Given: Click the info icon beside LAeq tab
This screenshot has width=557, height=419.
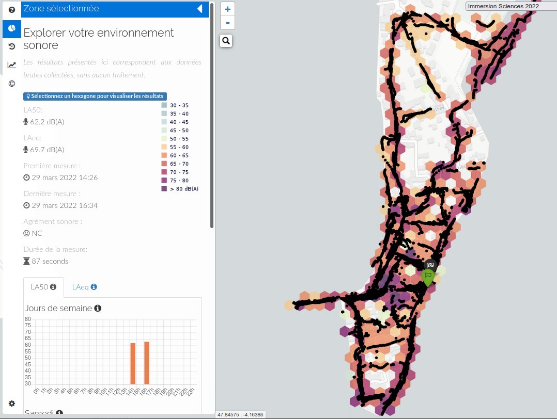Looking at the screenshot, I should 94,287.
